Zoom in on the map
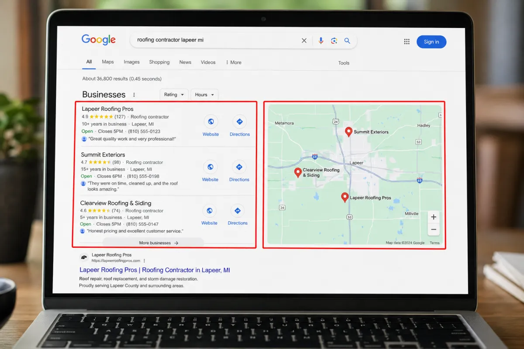Viewport: 524px width, 349px height. point(433,217)
